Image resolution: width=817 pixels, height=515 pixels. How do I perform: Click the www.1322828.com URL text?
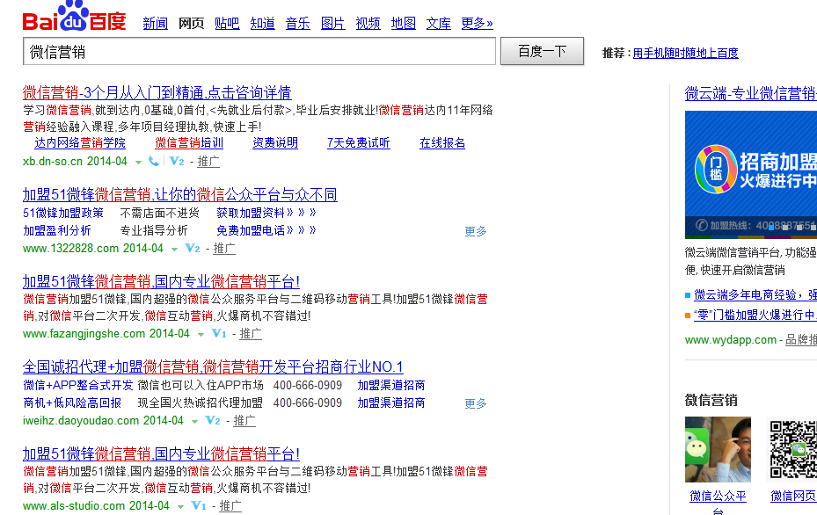point(71,249)
